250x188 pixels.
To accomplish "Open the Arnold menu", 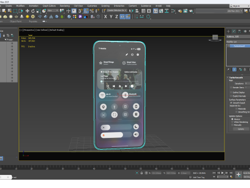I will [158, 6].
